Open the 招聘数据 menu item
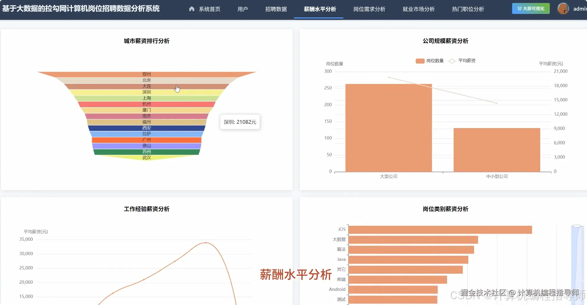This screenshot has width=587, height=305. pos(276,9)
